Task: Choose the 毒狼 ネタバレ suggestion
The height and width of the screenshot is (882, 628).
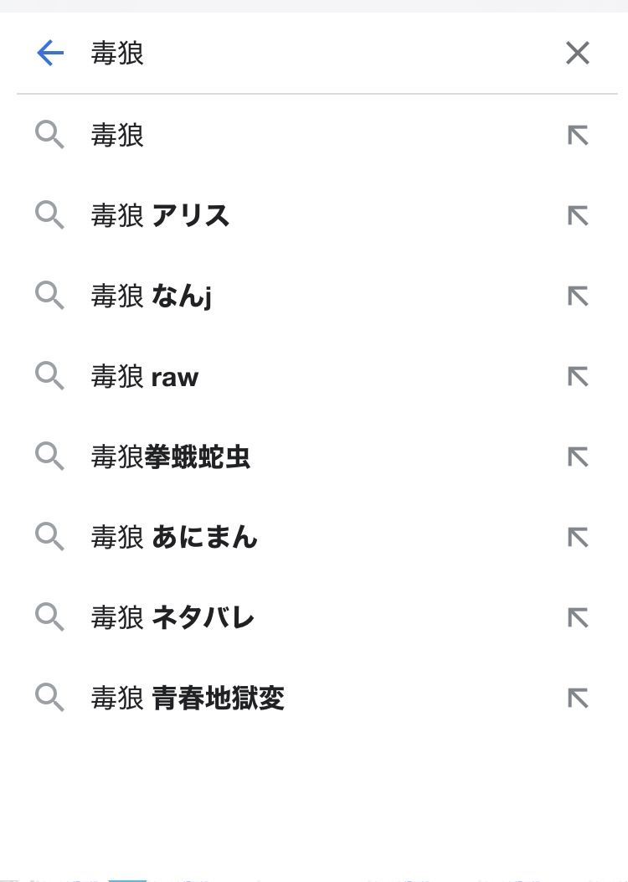Action: pos(172,617)
